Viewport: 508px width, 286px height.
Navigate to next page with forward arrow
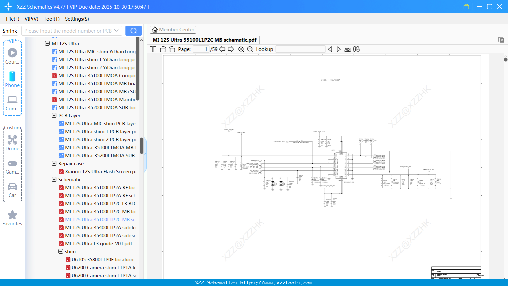click(230, 49)
